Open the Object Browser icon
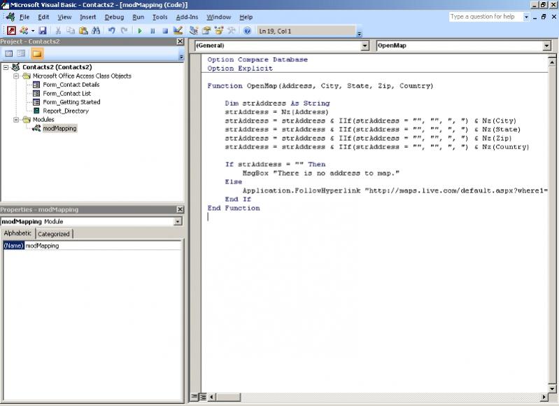The width and height of the screenshot is (559, 406). (x=218, y=31)
